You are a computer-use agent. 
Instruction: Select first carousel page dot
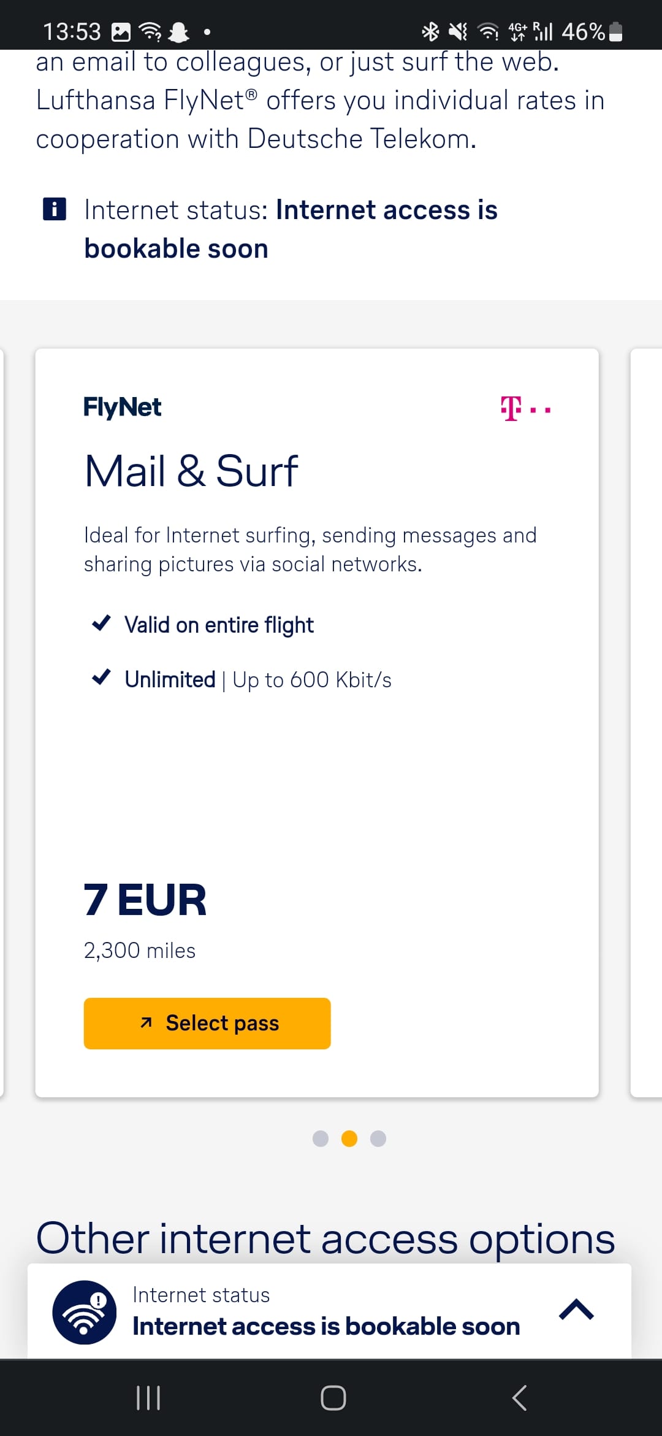click(x=321, y=1138)
